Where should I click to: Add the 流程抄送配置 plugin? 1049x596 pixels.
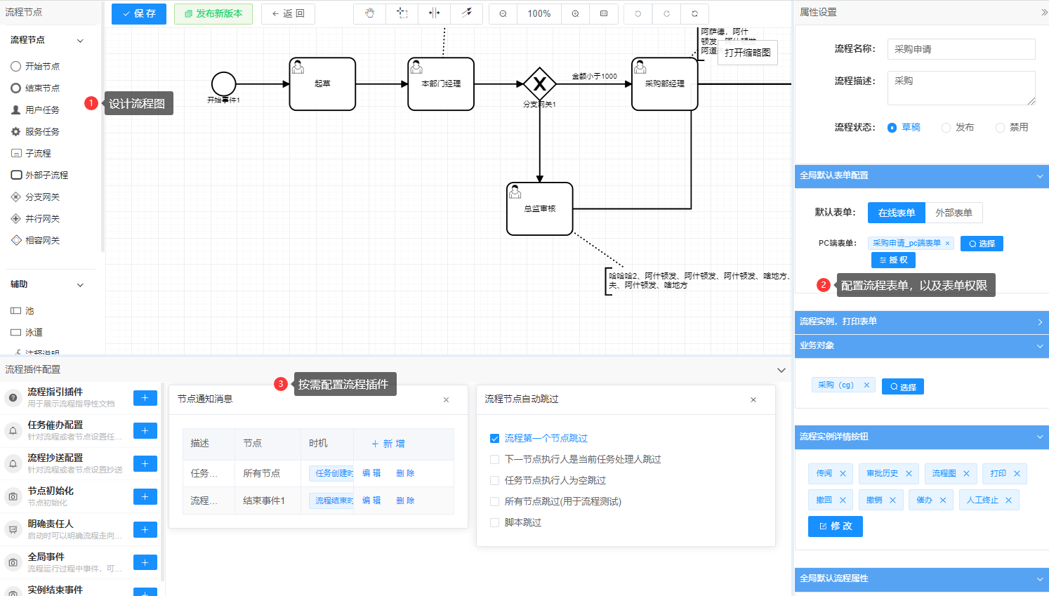(x=145, y=464)
